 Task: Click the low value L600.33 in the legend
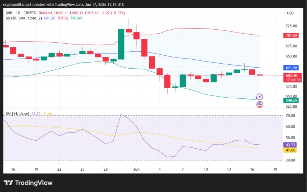coord(76,13)
